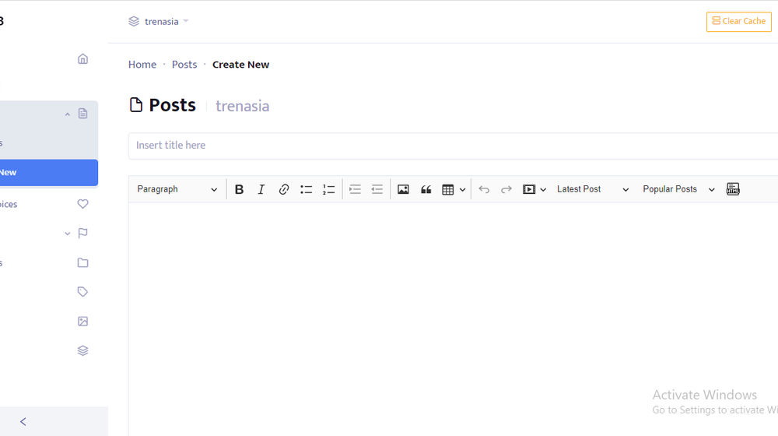Open the HTML source editing icon
This screenshot has width=778, height=436.
pyautogui.click(x=733, y=189)
